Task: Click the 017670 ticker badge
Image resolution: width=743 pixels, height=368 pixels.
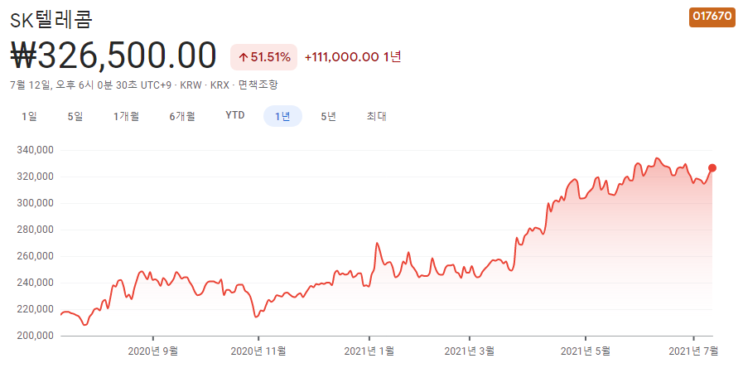Action: point(712,16)
